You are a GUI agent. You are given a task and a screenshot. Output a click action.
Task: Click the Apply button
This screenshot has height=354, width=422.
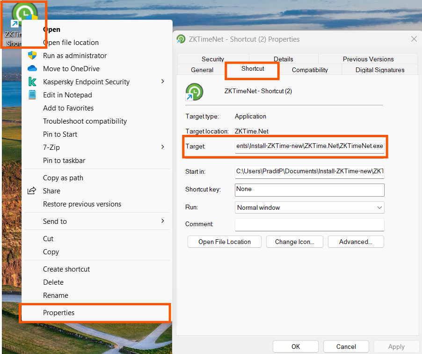tap(396, 347)
